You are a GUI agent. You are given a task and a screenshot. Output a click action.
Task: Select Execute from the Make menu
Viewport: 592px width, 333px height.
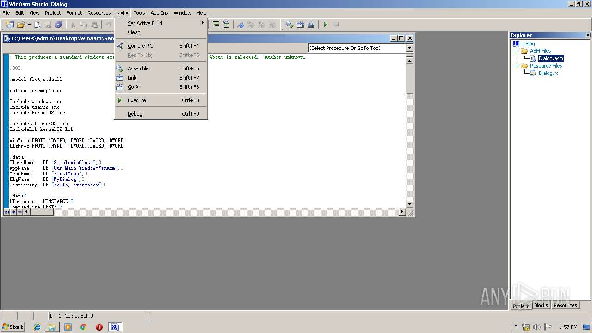[160, 100]
